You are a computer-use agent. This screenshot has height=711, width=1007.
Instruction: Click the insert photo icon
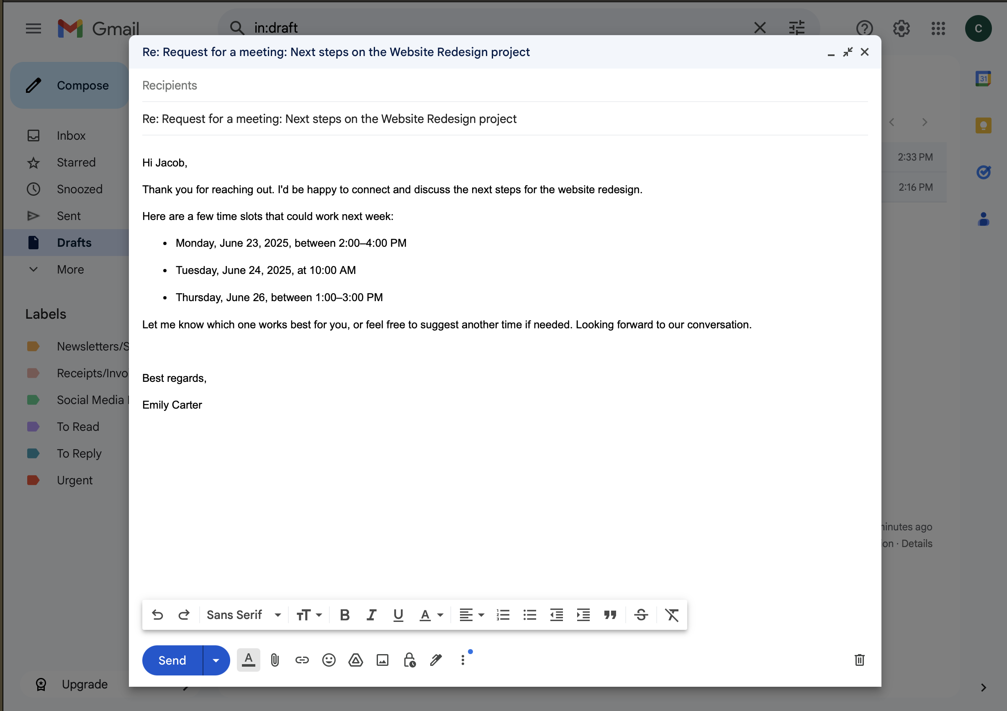click(x=383, y=660)
